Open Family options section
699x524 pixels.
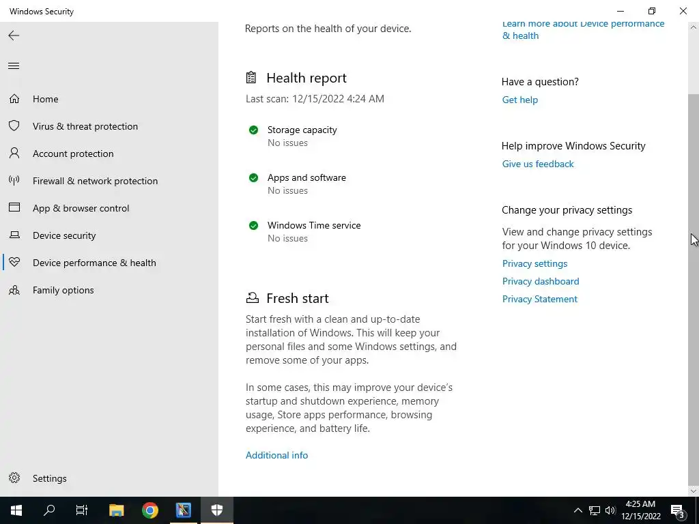pos(63,290)
